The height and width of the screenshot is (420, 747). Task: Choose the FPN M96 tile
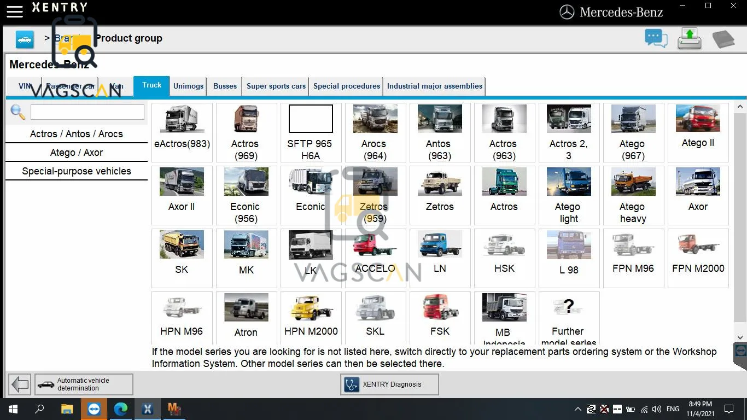(634, 258)
